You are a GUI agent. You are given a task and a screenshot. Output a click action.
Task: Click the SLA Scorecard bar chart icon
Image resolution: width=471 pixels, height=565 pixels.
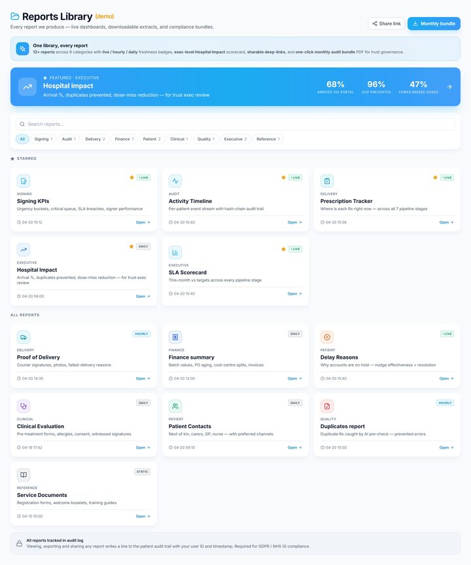175,252
